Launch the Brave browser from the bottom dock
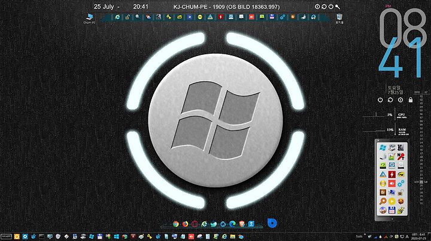The height and width of the screenshot is (241, 431). (242, 224)
